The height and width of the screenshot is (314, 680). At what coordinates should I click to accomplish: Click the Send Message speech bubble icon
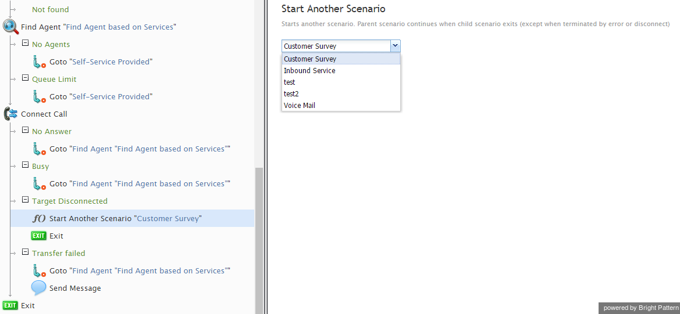point(38,288)
